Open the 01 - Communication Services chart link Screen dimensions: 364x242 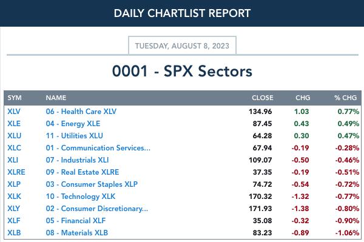click(98, 148)
